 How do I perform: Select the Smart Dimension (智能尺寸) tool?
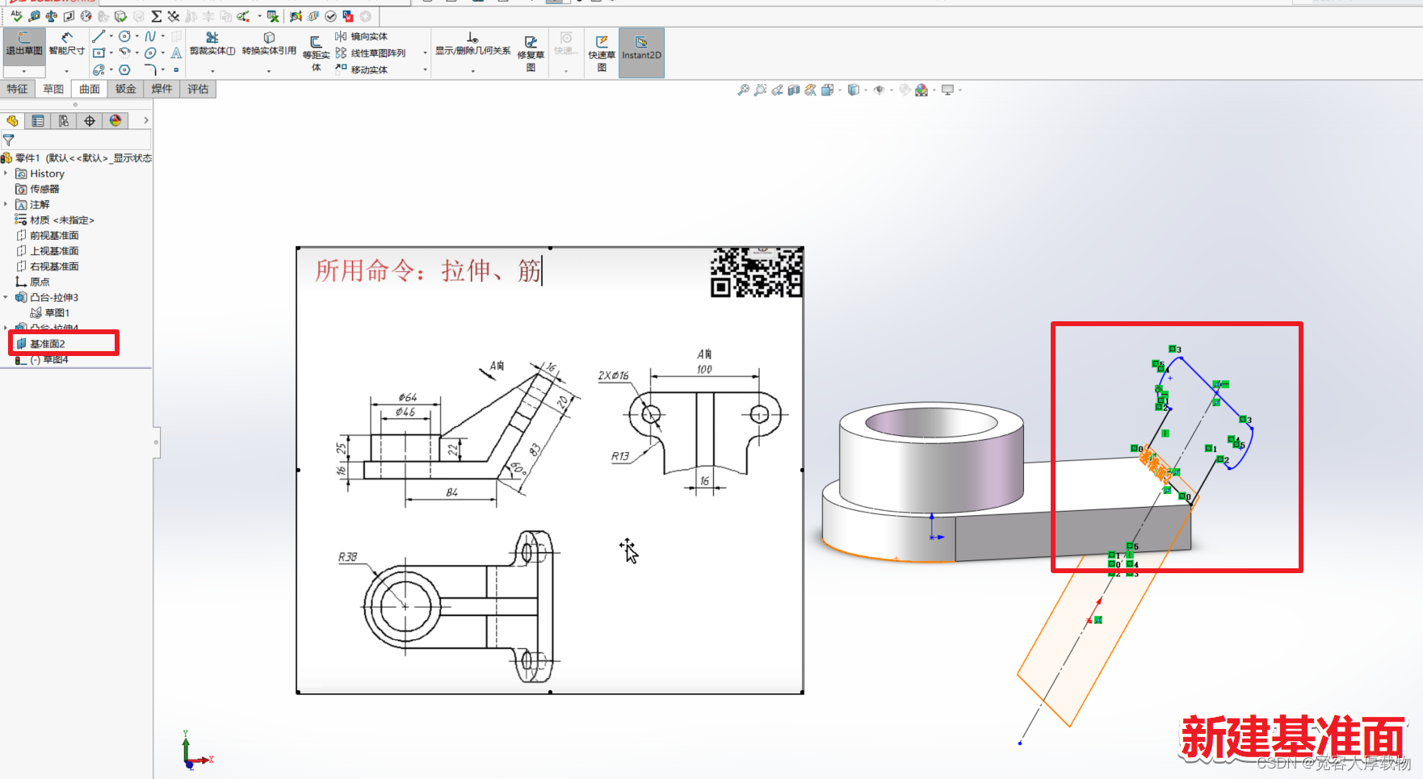tap(66, 44)
